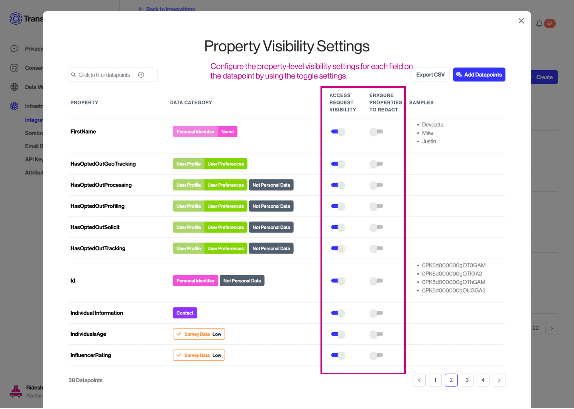Enable Erasure Properties to Redact for Id

pos(376,281)
